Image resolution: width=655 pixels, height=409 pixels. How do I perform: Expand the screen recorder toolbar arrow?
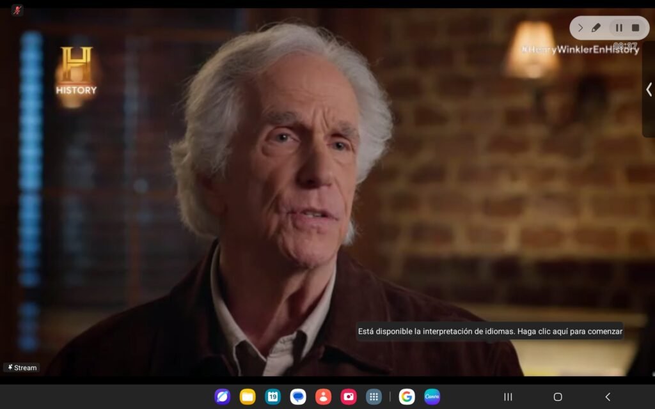(x=580, y=28)
